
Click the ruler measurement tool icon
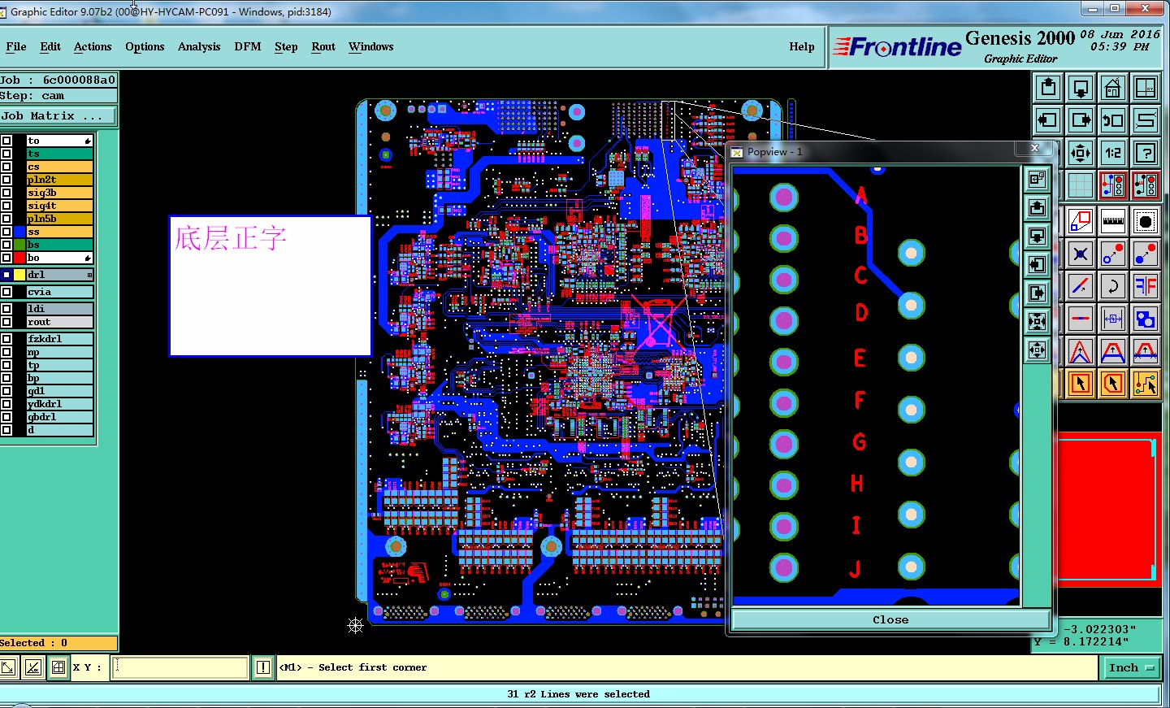point(1112,220)
